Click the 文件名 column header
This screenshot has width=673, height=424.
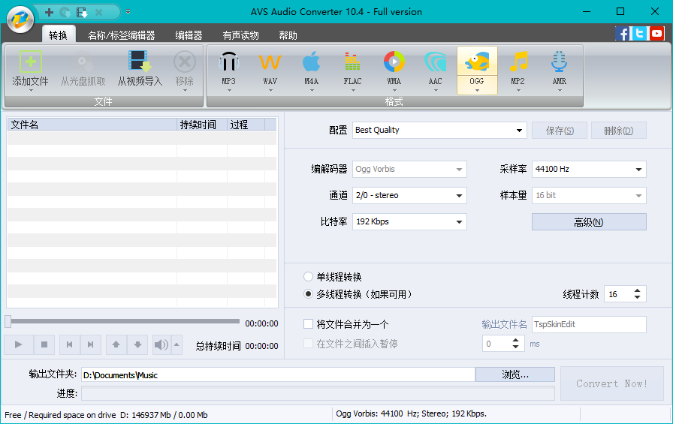[x=92, y=125]
